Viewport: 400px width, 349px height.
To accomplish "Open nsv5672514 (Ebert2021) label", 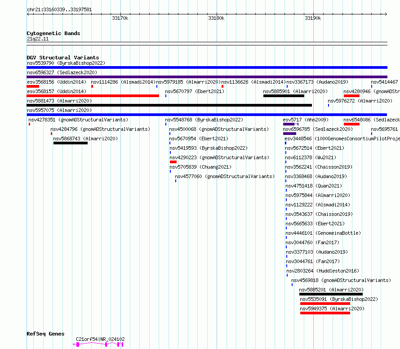I will (315, 148).
